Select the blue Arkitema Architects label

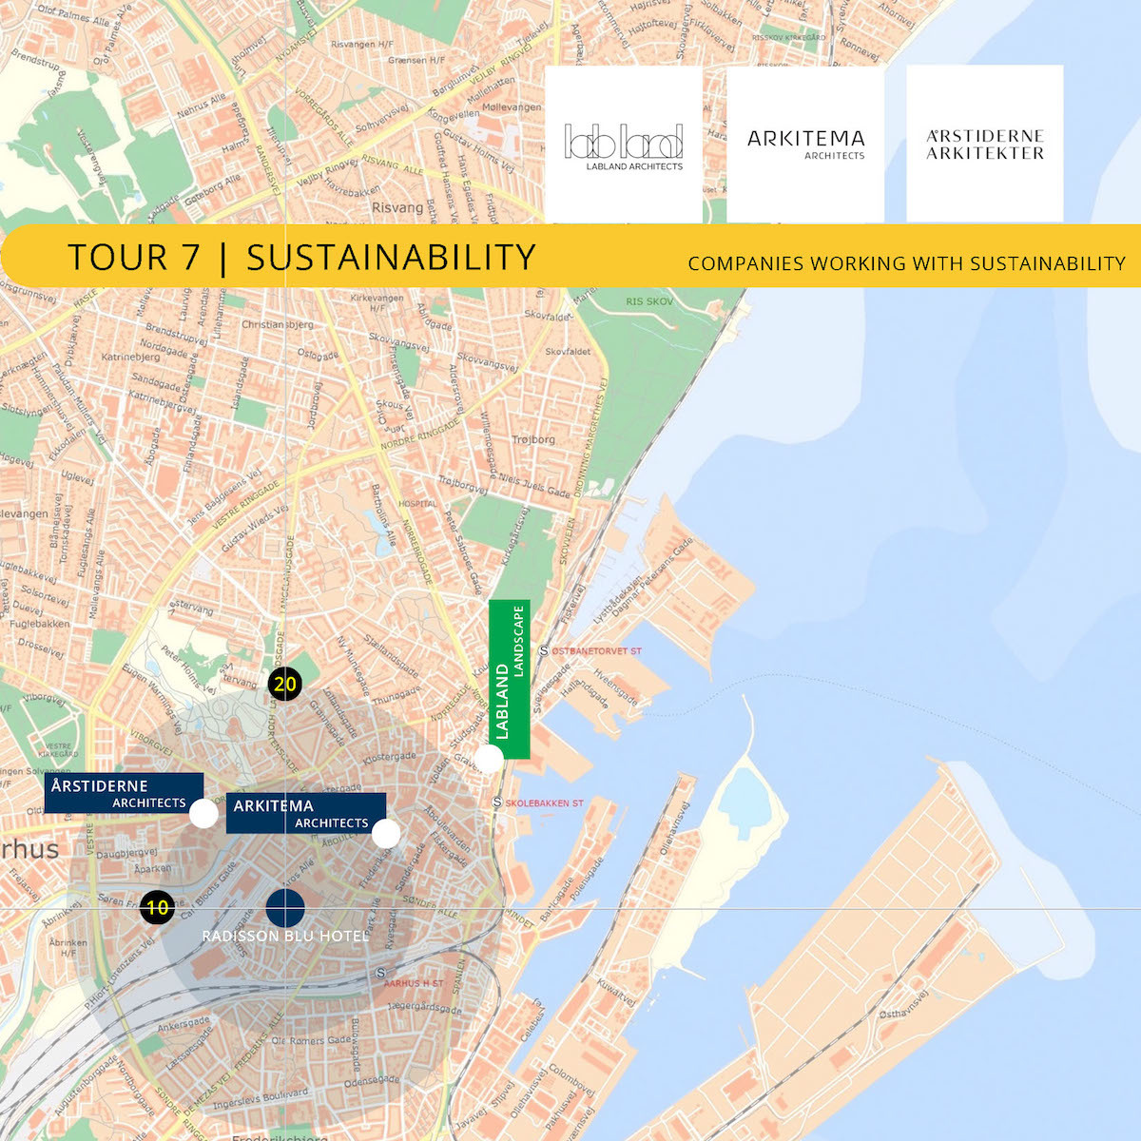[x=305, y=813]
